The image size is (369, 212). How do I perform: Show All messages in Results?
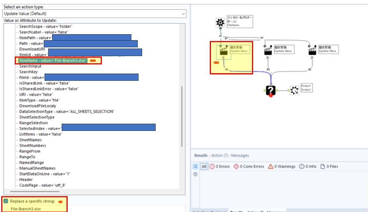pyautogui.click(x=204, y=166)
